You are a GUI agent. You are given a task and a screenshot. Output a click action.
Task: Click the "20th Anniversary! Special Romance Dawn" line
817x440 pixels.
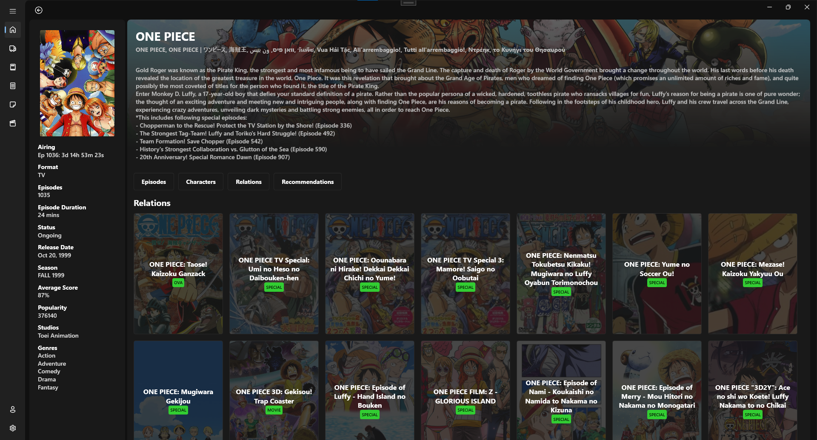pyautogui.click(x=213, y=157)
